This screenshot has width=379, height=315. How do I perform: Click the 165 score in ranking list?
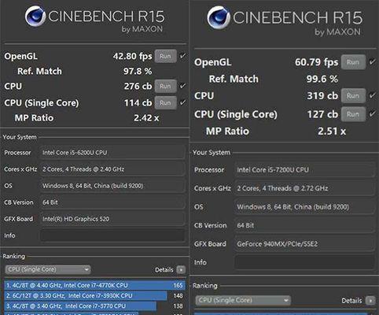[178, 285]
